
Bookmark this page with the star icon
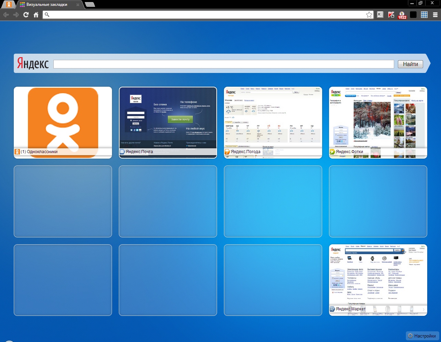369,14
